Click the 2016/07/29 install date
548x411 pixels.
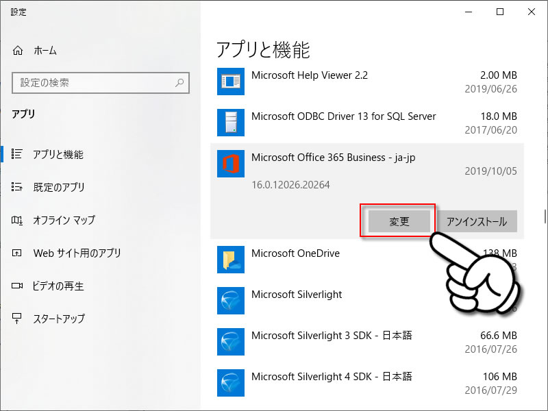click(x=490, y=390)
